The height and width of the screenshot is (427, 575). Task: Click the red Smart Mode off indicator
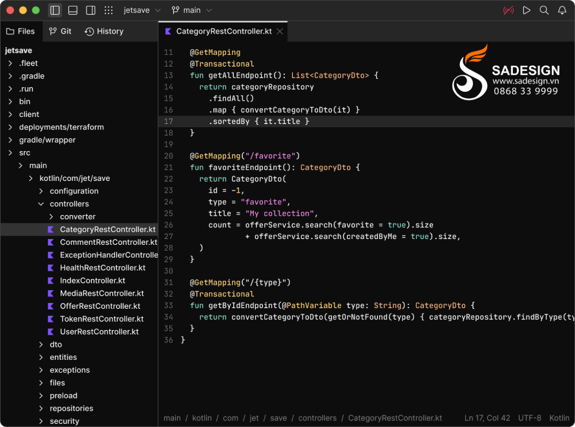click(508, 10)
